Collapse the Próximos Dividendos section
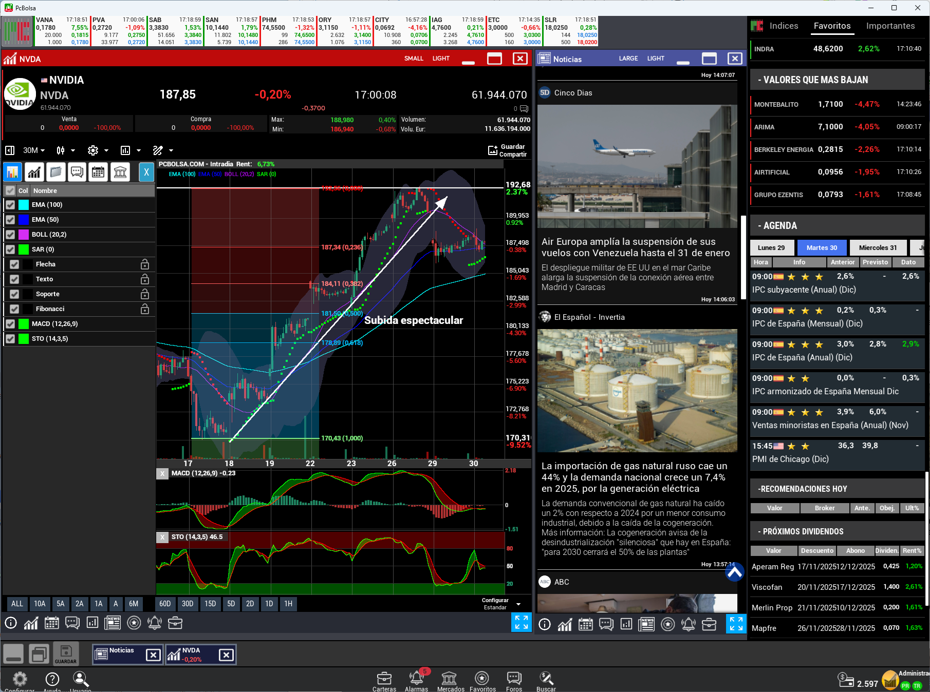The height and width of the screenshot is (692, 930). [838, 532]
